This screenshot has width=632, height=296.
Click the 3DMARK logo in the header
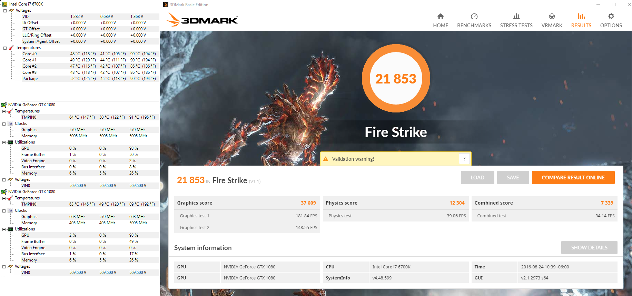[202, 20]
